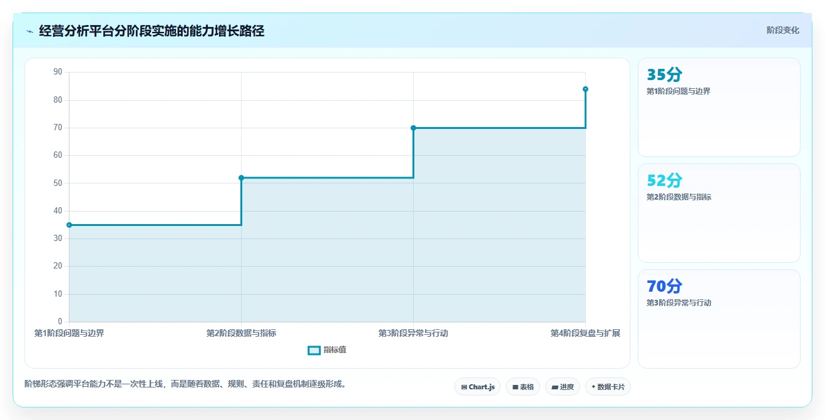Click the y-axis value 0
The image size is (825, 420).
pos(60,322)
